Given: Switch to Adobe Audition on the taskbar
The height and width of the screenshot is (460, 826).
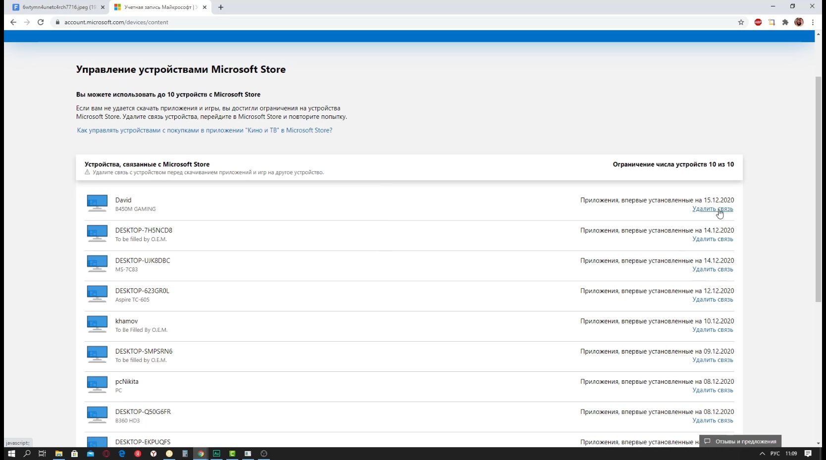Looking at the screenshot, I should (216, 454).
